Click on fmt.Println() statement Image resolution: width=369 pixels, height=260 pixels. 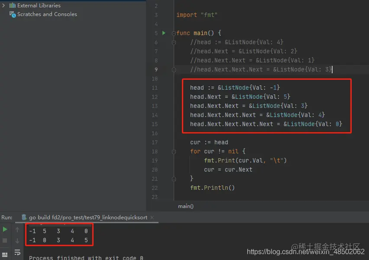[x=212, y=188]
